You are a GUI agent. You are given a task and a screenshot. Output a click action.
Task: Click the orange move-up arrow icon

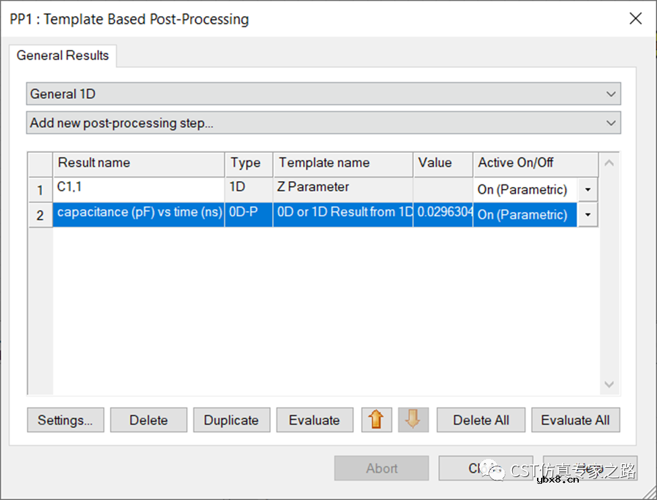(377, 420)
